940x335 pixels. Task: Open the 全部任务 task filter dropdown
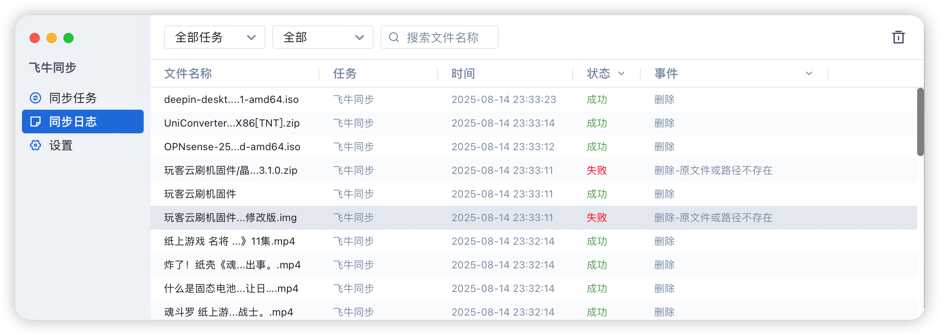point(214,37)
